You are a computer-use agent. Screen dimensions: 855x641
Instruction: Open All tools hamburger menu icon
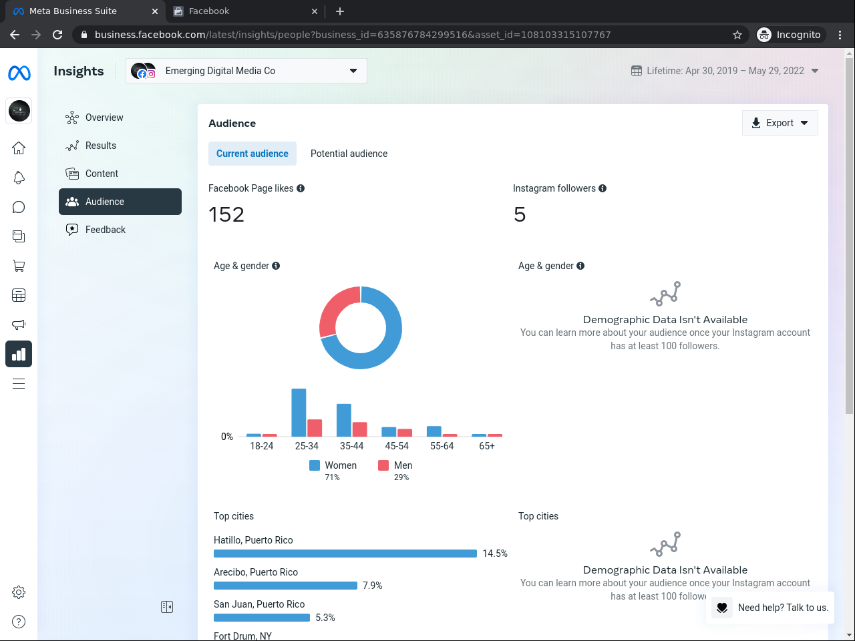19,383
